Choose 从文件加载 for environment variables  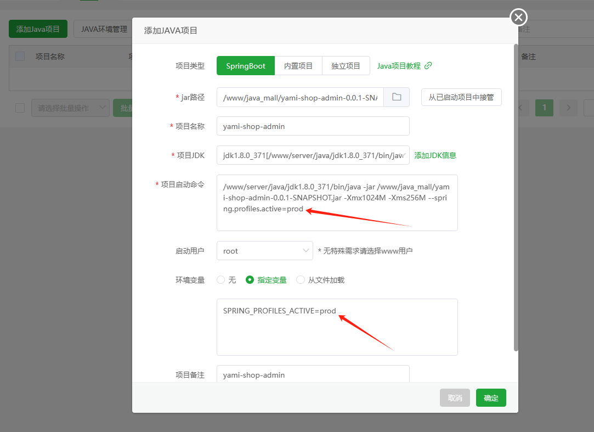click(x=301, y=279)
